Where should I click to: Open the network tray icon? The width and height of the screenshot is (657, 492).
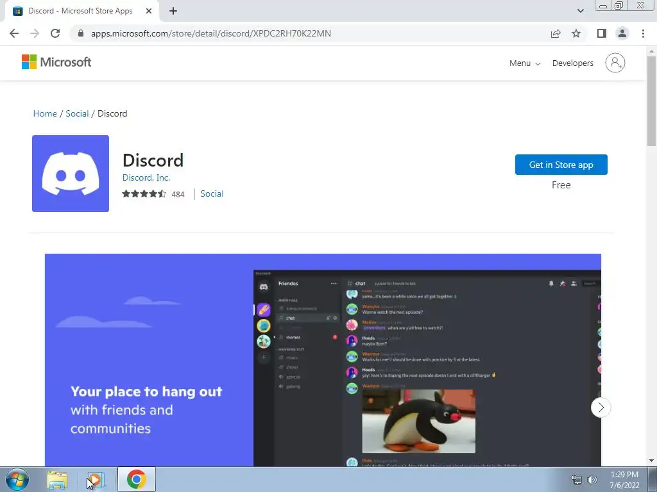(577, 480)
